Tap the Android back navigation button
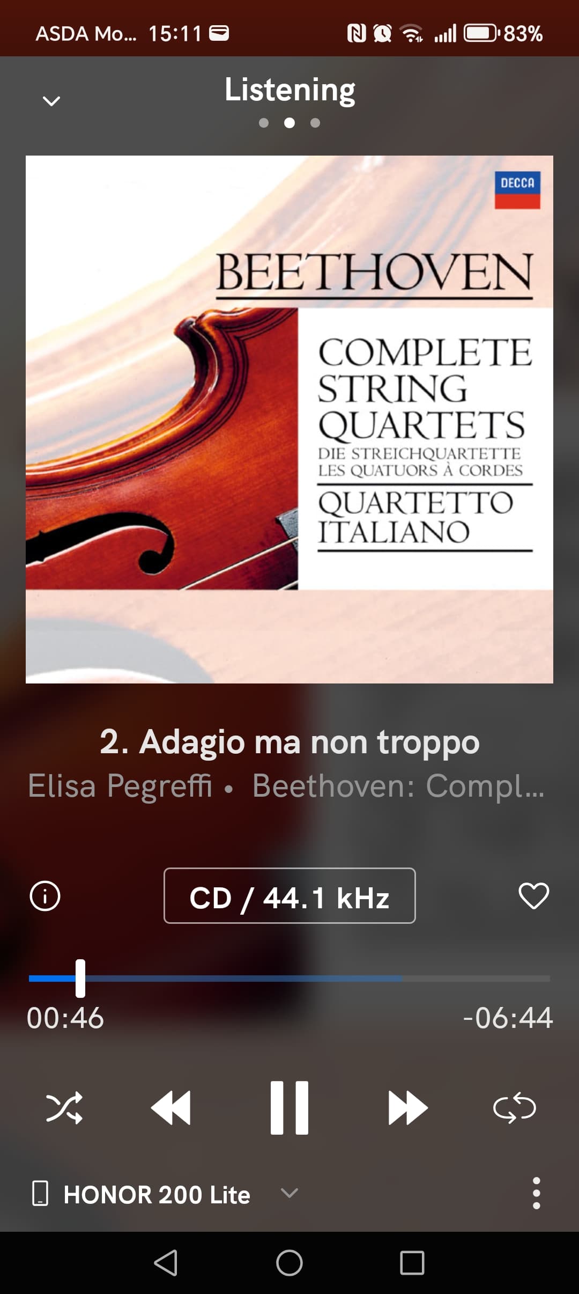The image size is (579, 1294). pos(166,1263)
